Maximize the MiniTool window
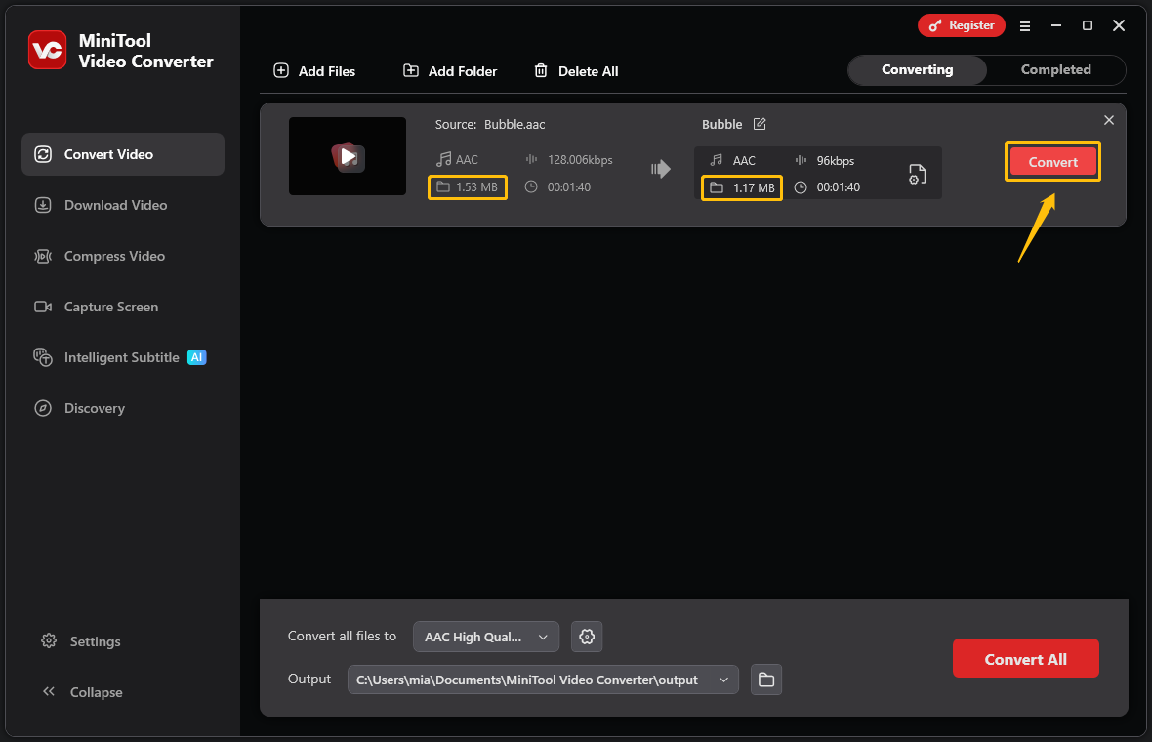This screenshot has height=742, width=1152. 1088,25
